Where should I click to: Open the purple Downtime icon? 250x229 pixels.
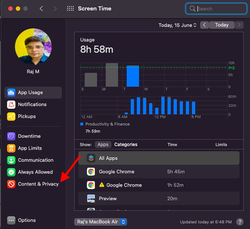click(x=11, y=136)
